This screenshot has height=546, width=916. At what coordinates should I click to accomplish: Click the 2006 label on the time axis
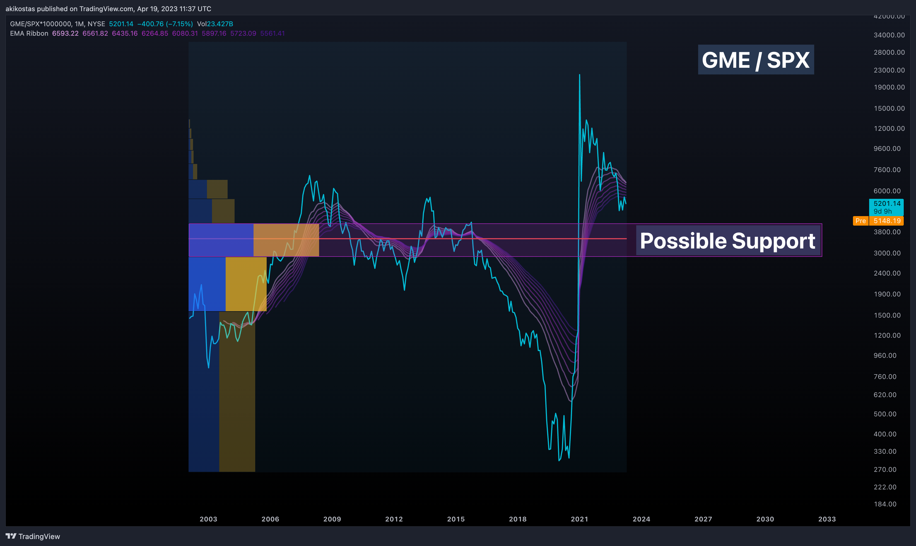pyautogui.click(x=270, y=519)
